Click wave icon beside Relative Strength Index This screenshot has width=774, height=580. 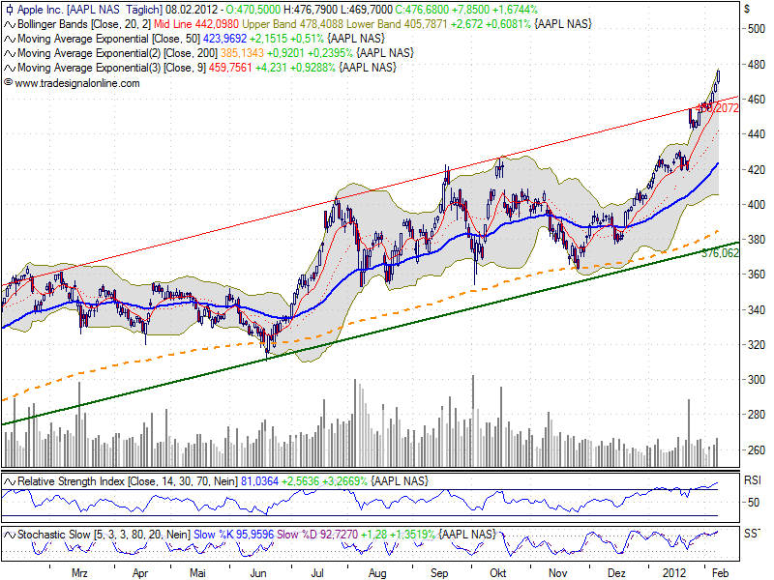click(x=10, y=481)
